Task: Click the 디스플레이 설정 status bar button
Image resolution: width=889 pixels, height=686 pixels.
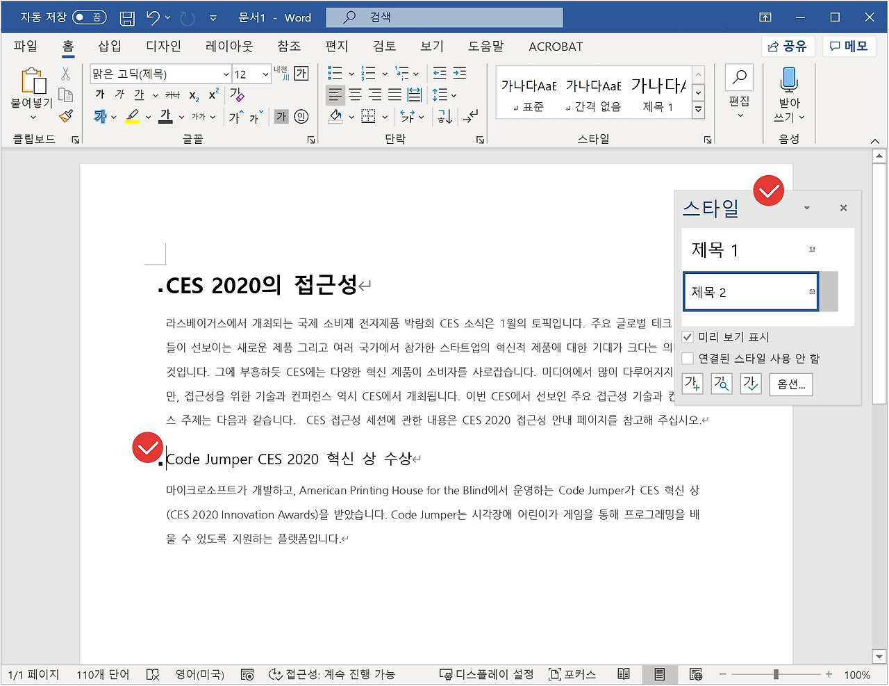Action: pos(487,674)
